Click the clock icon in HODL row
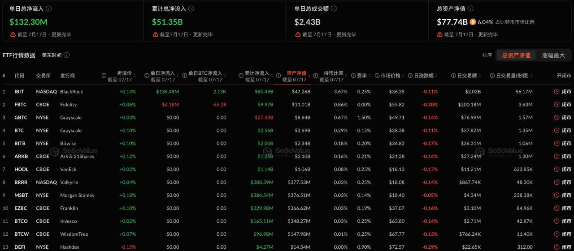This screenshot has height=251, width=574. 557,169
